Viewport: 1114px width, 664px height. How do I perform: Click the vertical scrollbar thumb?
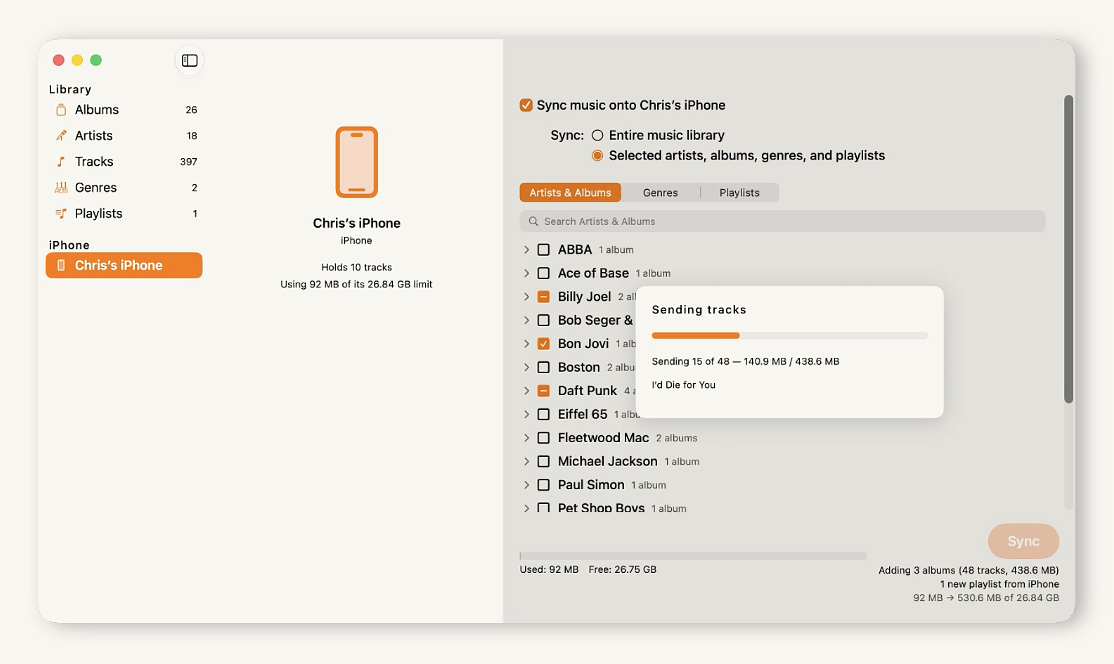coord(1068,249)
